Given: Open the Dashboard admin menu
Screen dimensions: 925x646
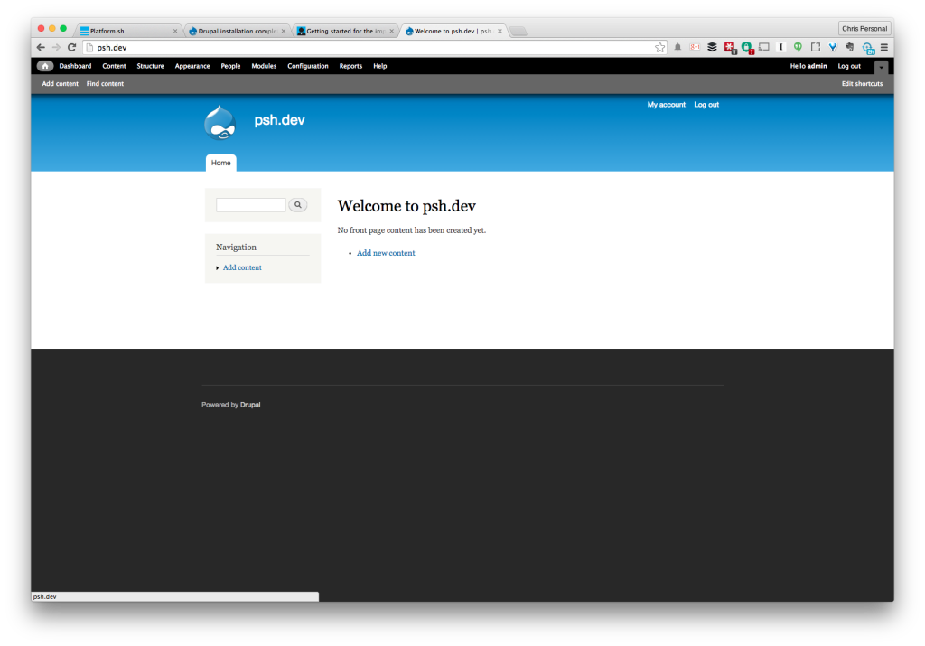Looking at the screenshot, I should point(75,66).
